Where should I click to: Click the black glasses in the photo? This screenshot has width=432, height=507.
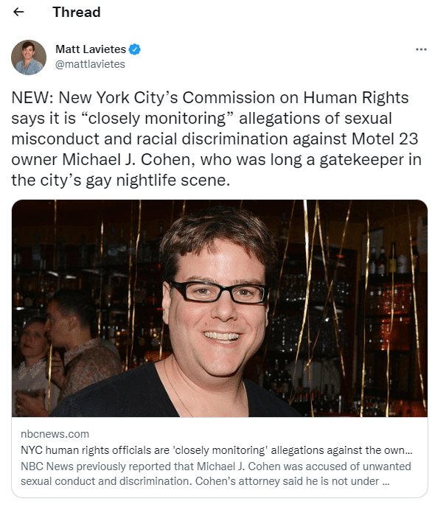(x=219, y=292)
